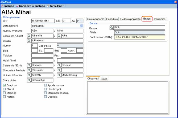This screenshot has height=118, width=178.
Task: Click into the Cont bancar IBAN field
Action: [x=139, y=37]
